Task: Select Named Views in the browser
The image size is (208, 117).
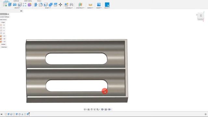Action: pos(3,19)
